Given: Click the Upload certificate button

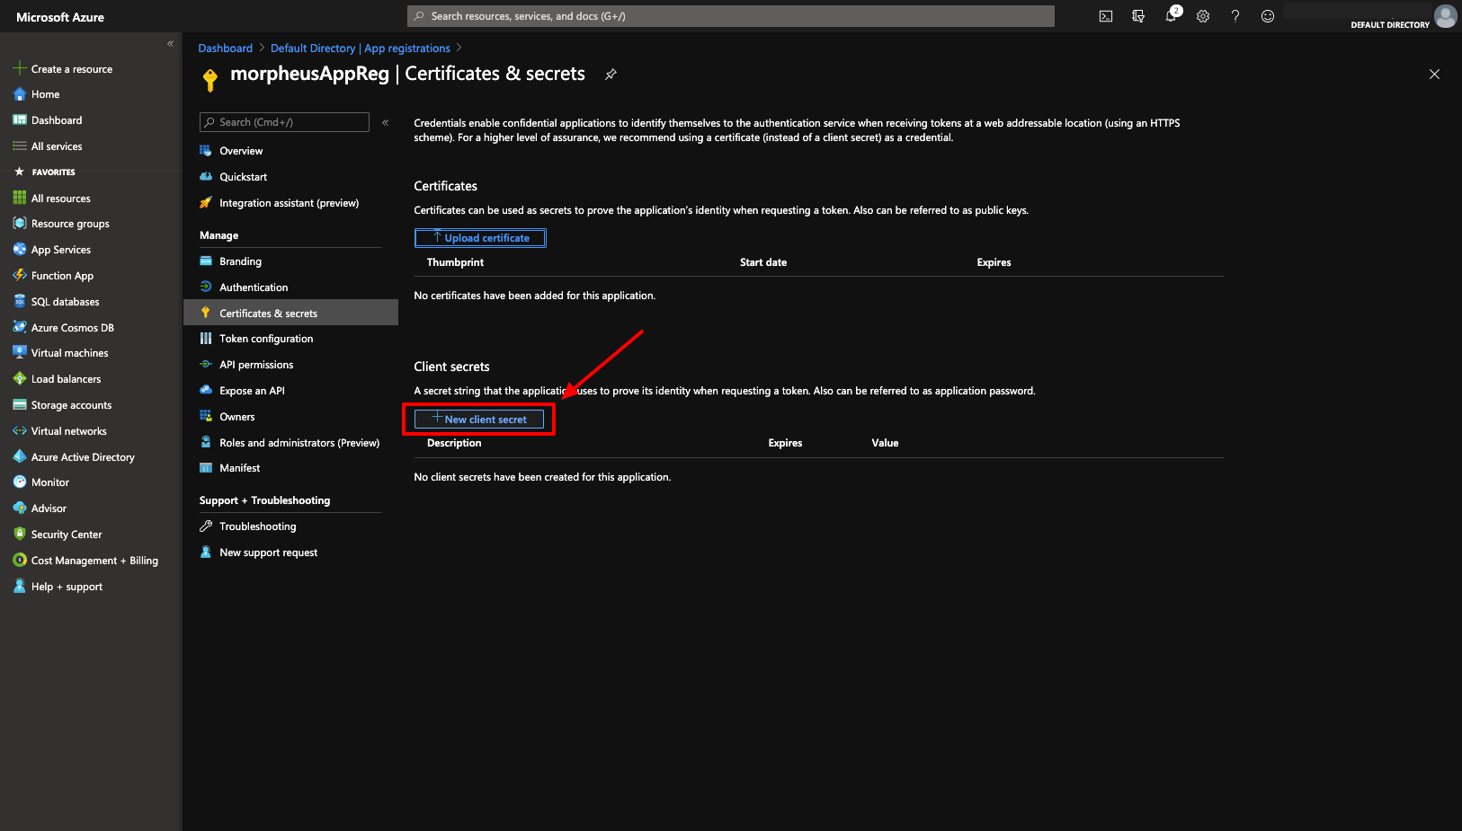Looking at the screenshot, I should (479, 237).
